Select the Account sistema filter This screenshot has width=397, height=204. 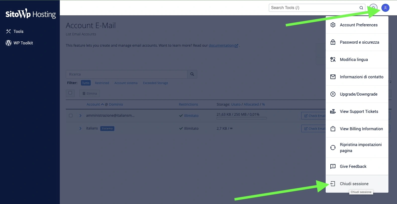[x=126, y=83]
